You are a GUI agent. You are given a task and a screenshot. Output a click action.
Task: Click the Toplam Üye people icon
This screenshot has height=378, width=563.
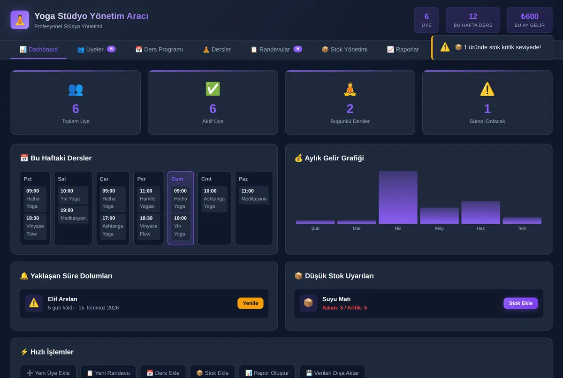click(76, 89)
